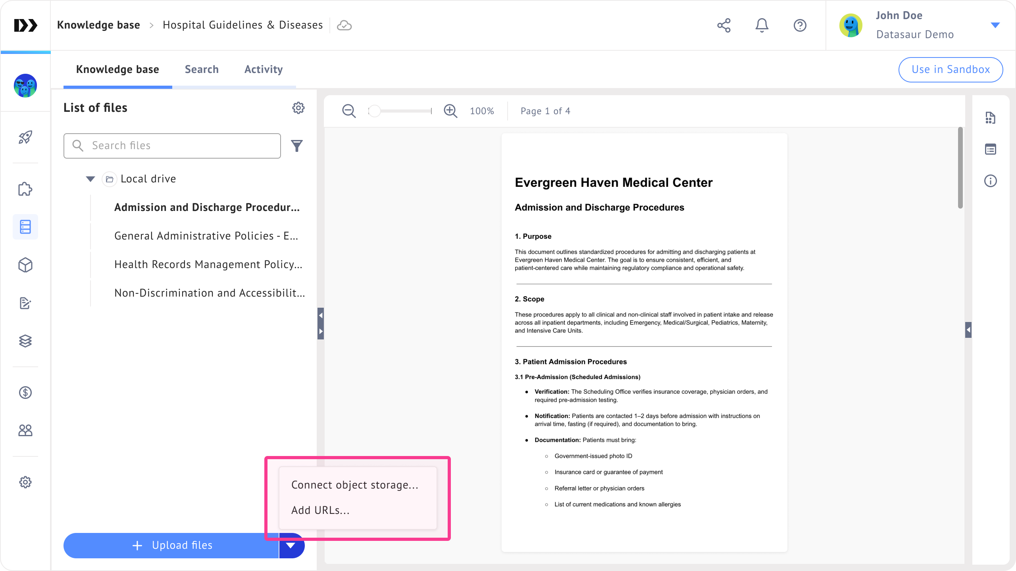Open the info icon in right panel

[990, 181]
